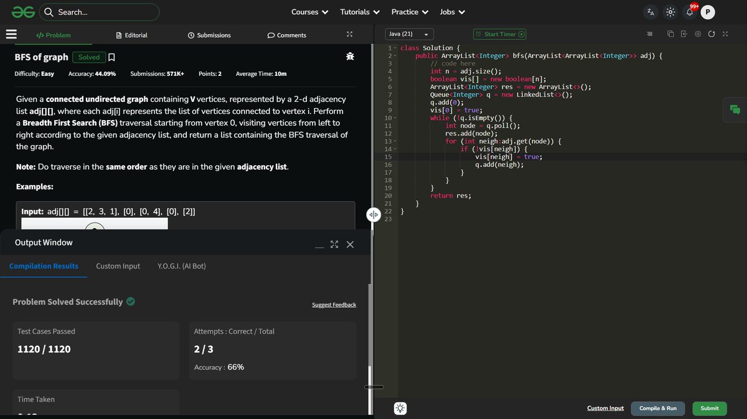747x419 pixels.
Task: Open the Jobs dropdown menu
Action: click(453, 12)
